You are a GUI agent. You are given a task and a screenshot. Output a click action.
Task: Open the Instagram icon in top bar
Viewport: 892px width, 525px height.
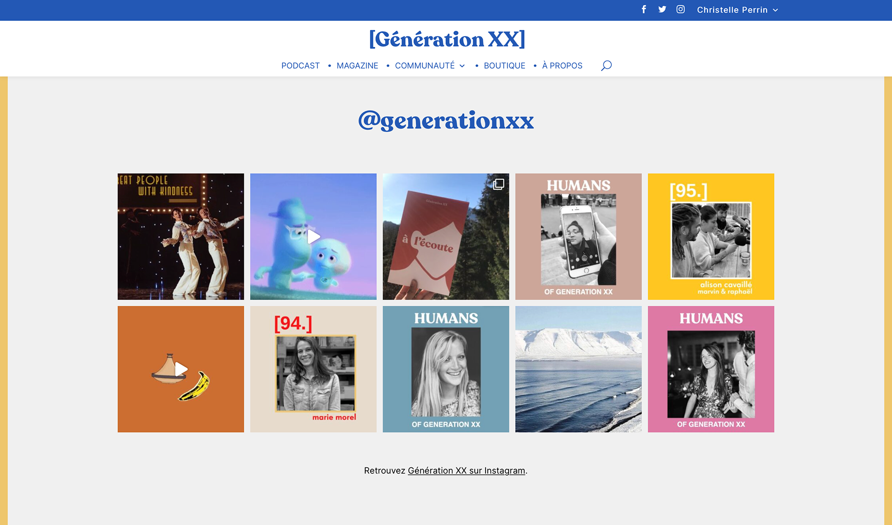[x=680, y=9]
